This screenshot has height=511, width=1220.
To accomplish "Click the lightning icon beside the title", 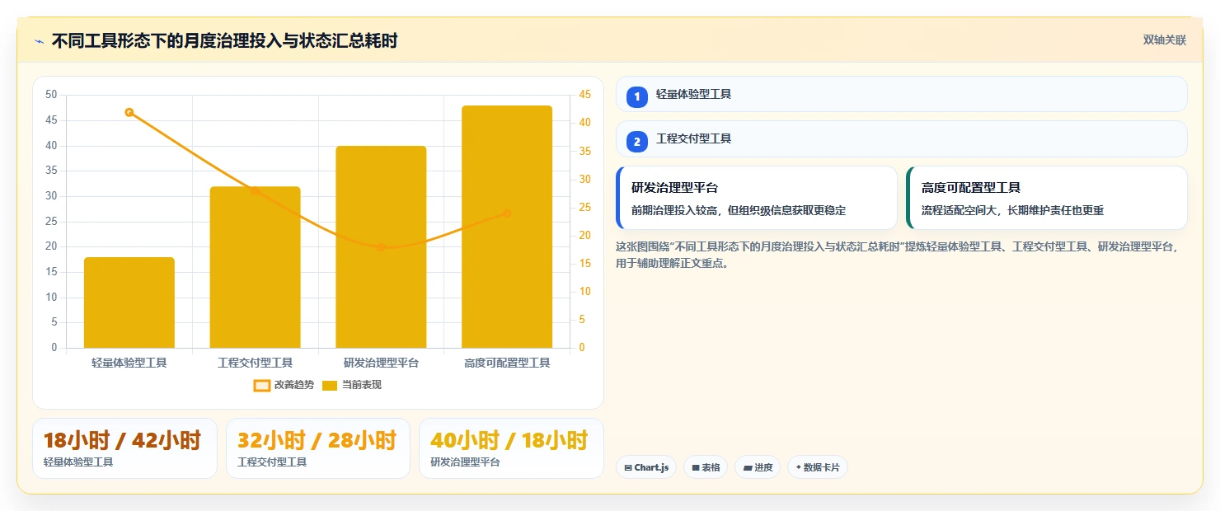I will pos(39,41).
